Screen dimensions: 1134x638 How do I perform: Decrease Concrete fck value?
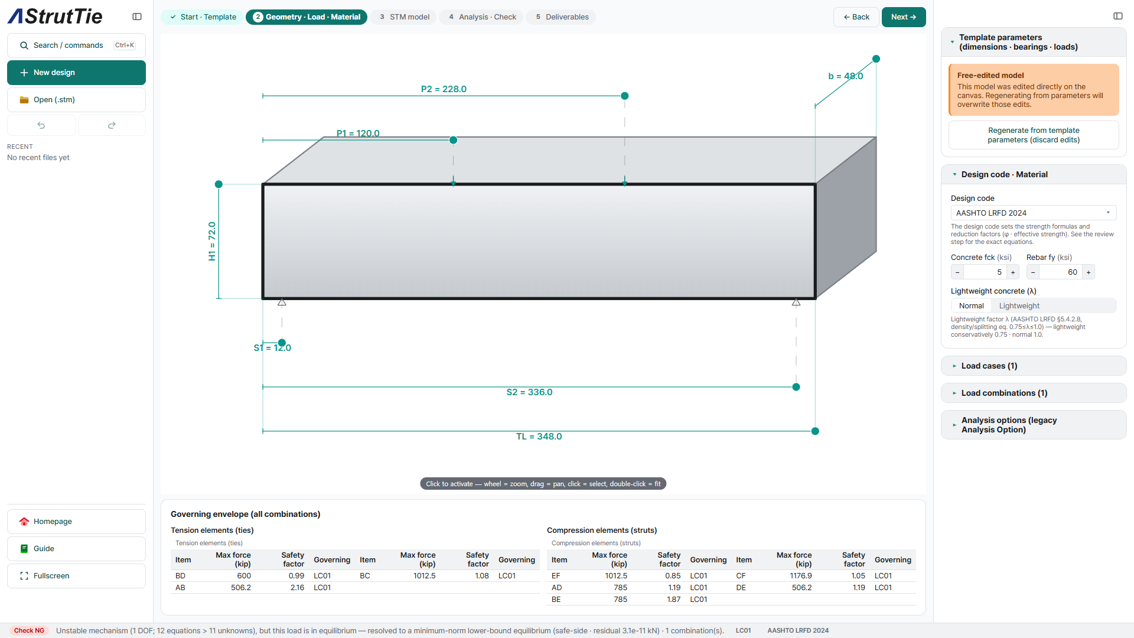click(x=957, y=272)
